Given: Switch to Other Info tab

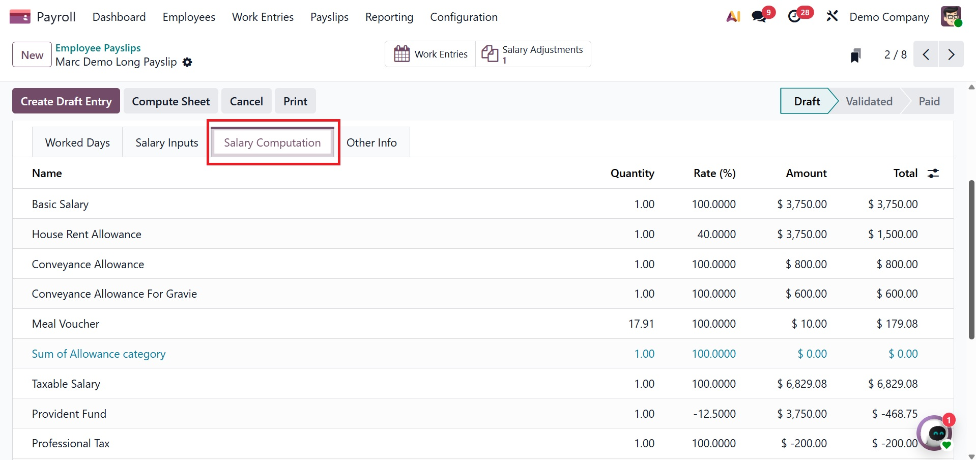Looking at the screenshot, I should 371,142.
